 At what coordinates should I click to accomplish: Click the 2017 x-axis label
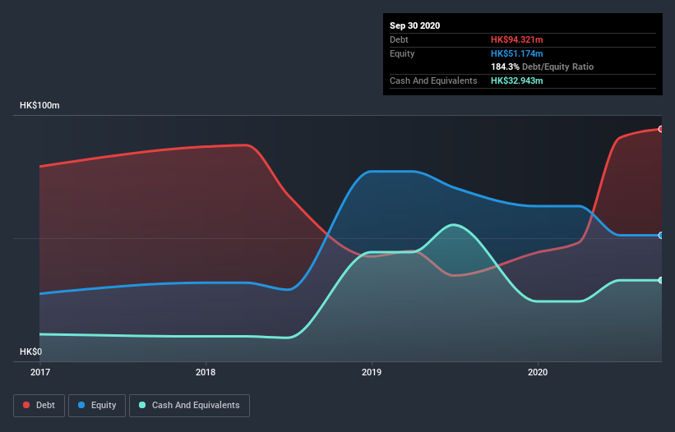click(x=40, y=372)
